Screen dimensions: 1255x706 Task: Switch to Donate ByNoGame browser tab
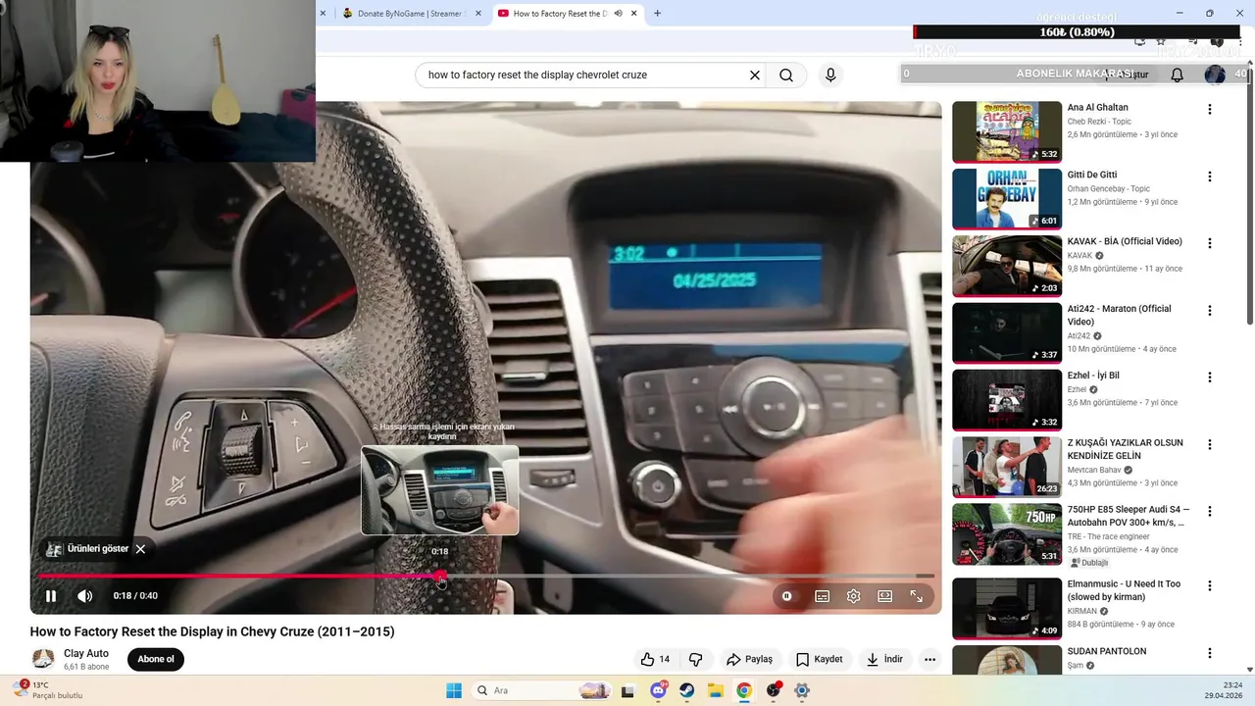coord(409,14)
